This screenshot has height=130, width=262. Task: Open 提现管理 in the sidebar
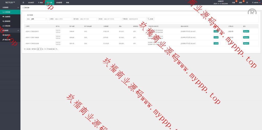click(x=7, y=21)
